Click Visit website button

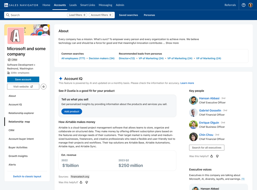click(x=23, y=87)
